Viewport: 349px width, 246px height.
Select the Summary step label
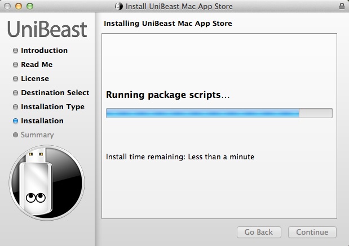click(x=37, y=135)
